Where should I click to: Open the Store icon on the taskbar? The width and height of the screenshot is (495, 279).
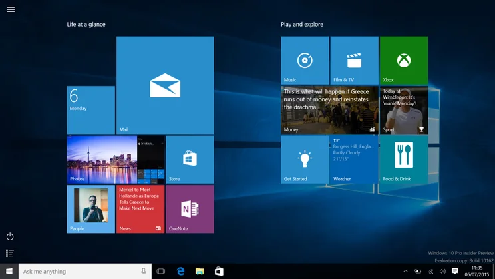coord(219,272)
